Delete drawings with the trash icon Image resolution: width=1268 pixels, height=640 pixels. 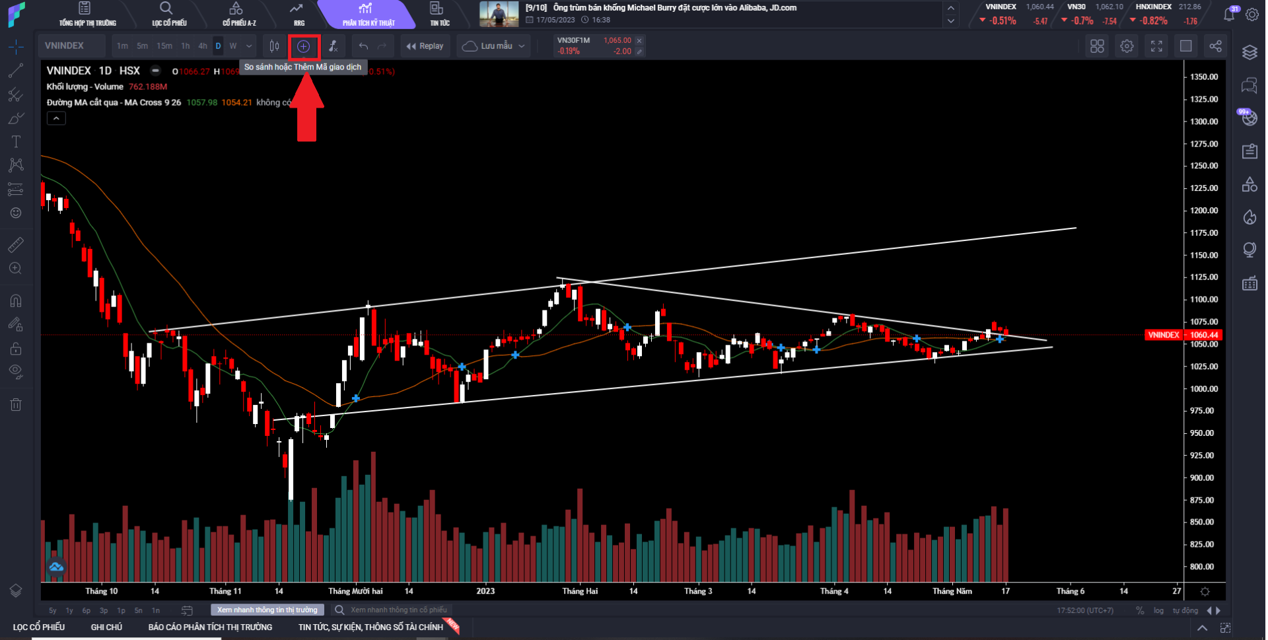[16, 405]
